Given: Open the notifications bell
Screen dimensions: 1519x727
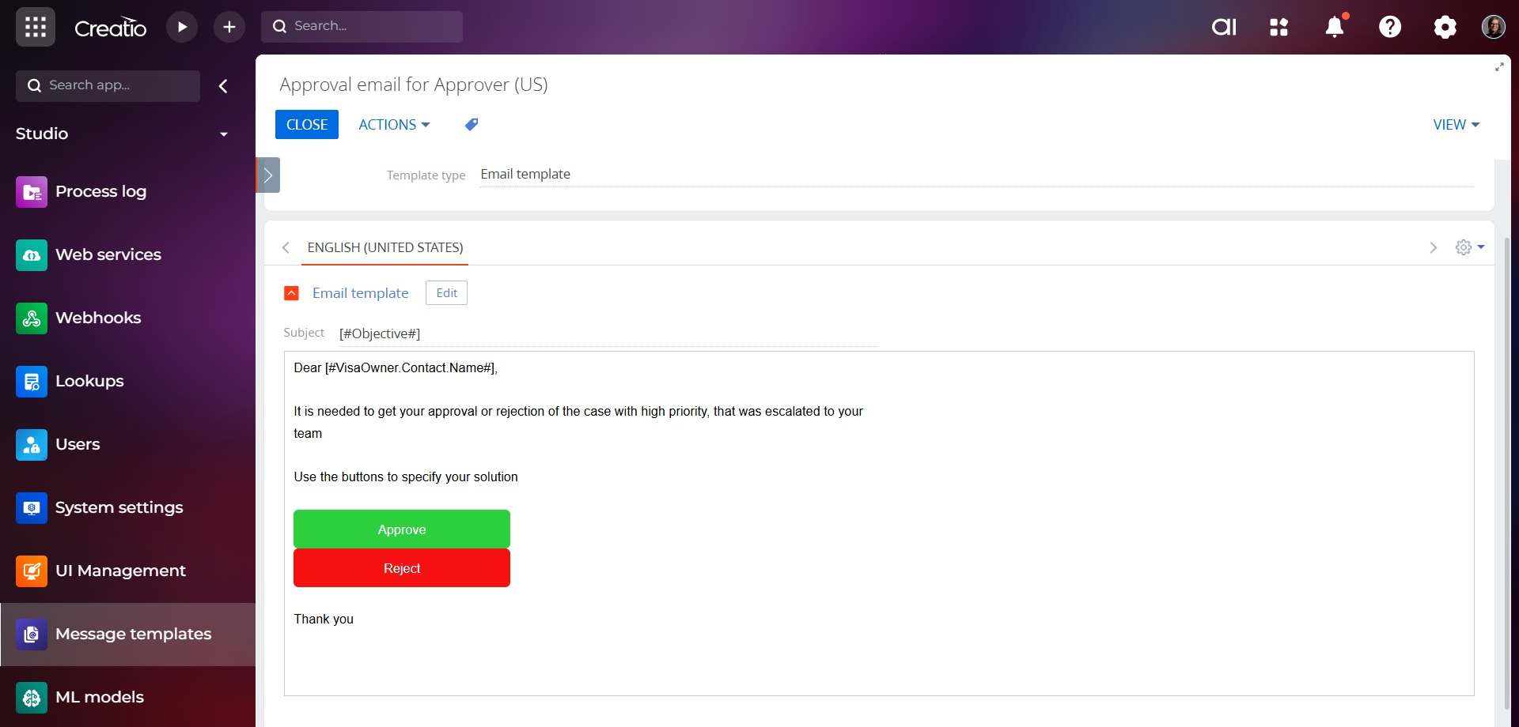Looking at the screenshot, I should pyautogui.click(x=1335, y=26).
